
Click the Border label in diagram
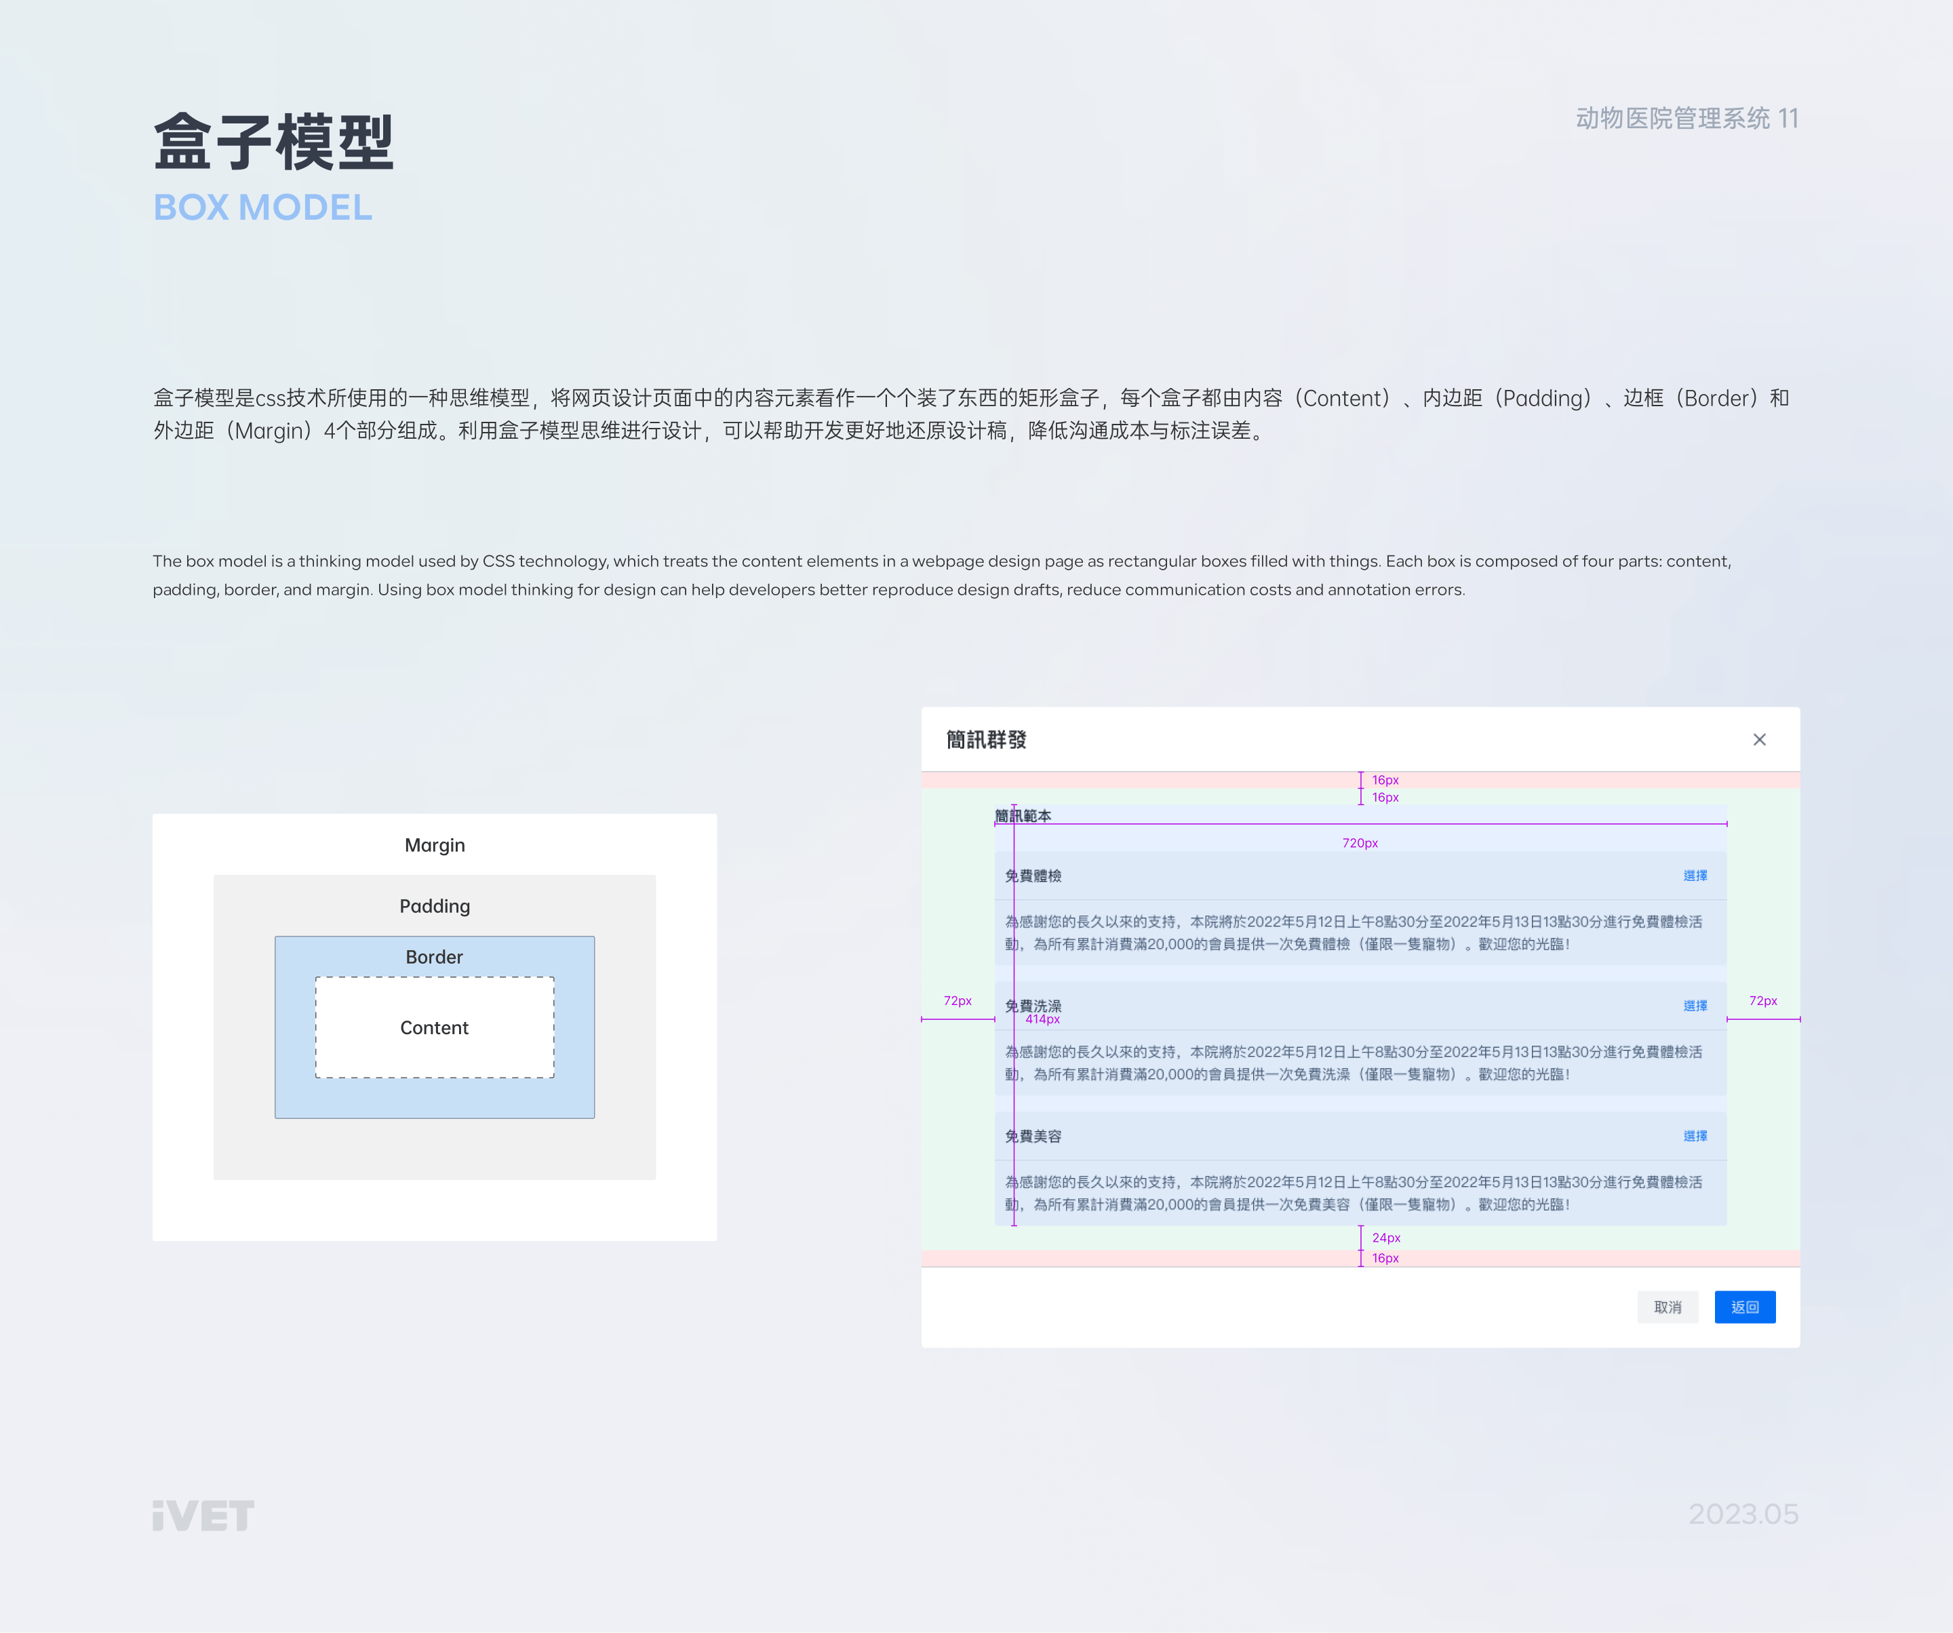pos(434,957)
